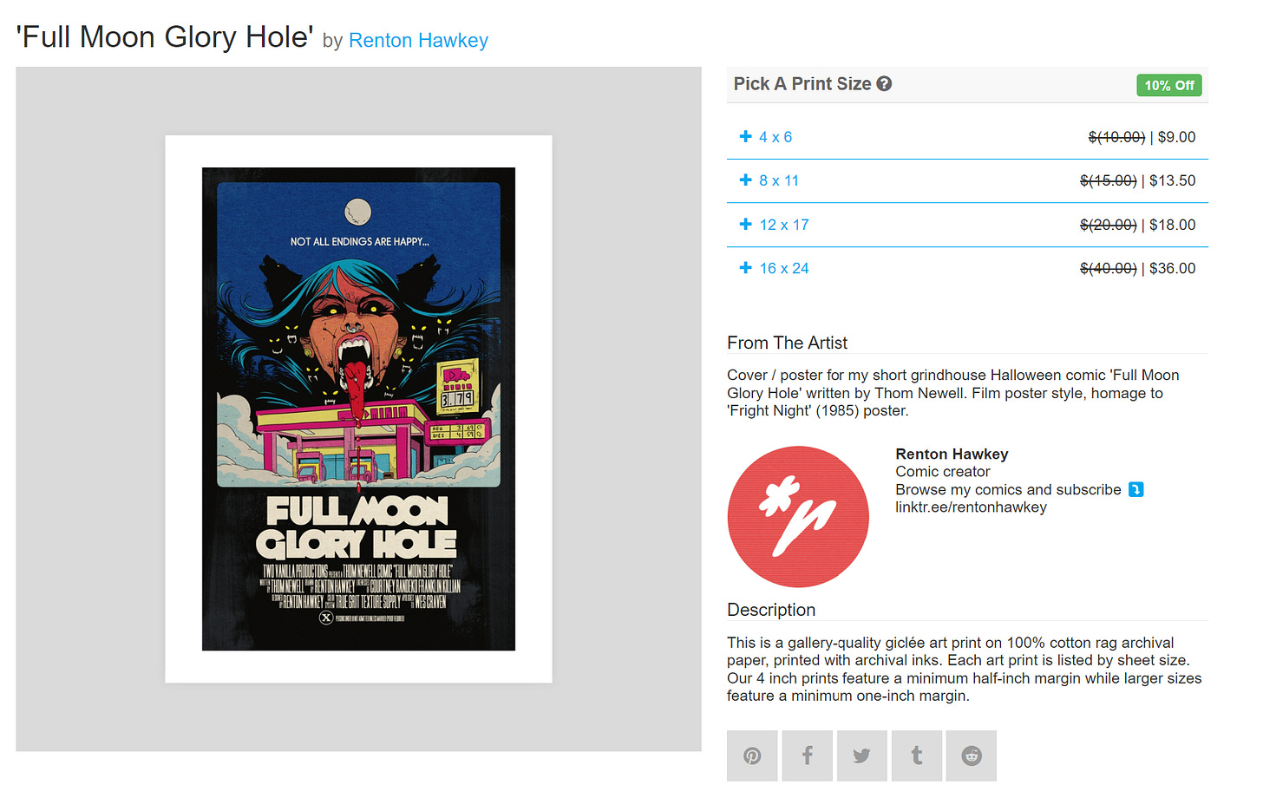Click the blue arrow icon after subscribe
The width and height of the screenshot is (1263, 811).
[x=1135, y=489]
